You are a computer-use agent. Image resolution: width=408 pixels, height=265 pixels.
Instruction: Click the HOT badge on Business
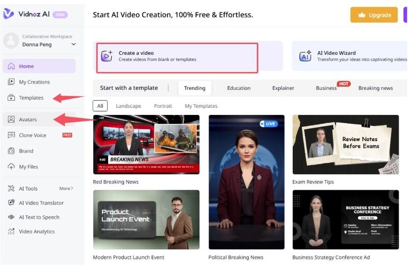tap(343, 83)
